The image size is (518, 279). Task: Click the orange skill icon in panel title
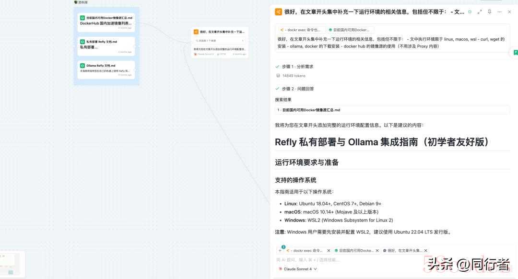pos(278,12)
